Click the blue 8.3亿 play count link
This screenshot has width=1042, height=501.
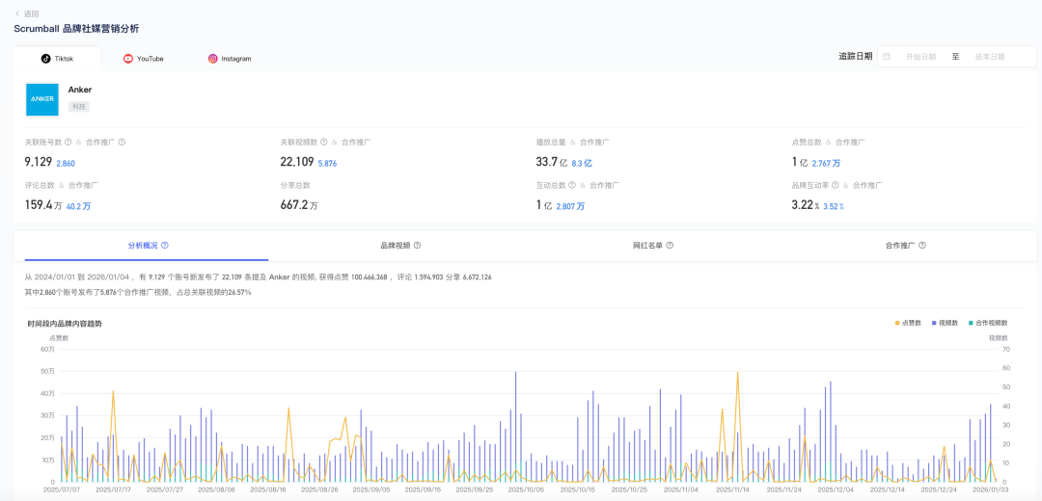[582, 164]
